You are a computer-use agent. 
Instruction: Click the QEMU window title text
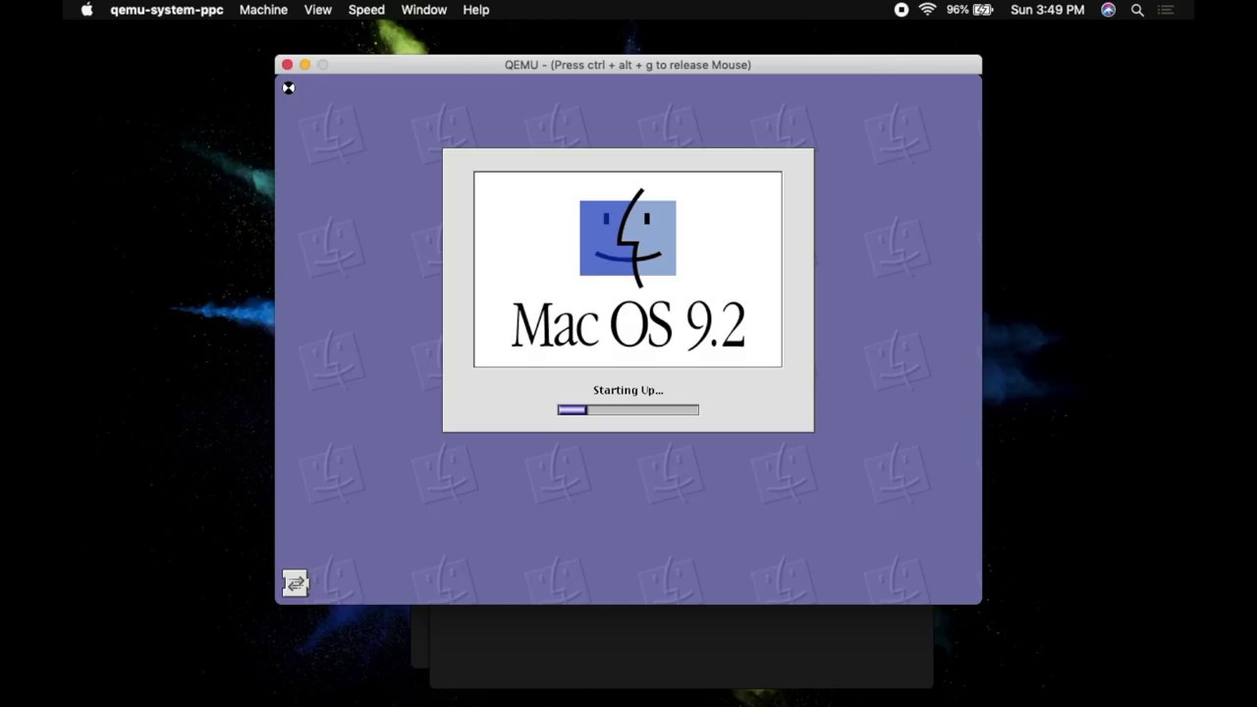628,65
